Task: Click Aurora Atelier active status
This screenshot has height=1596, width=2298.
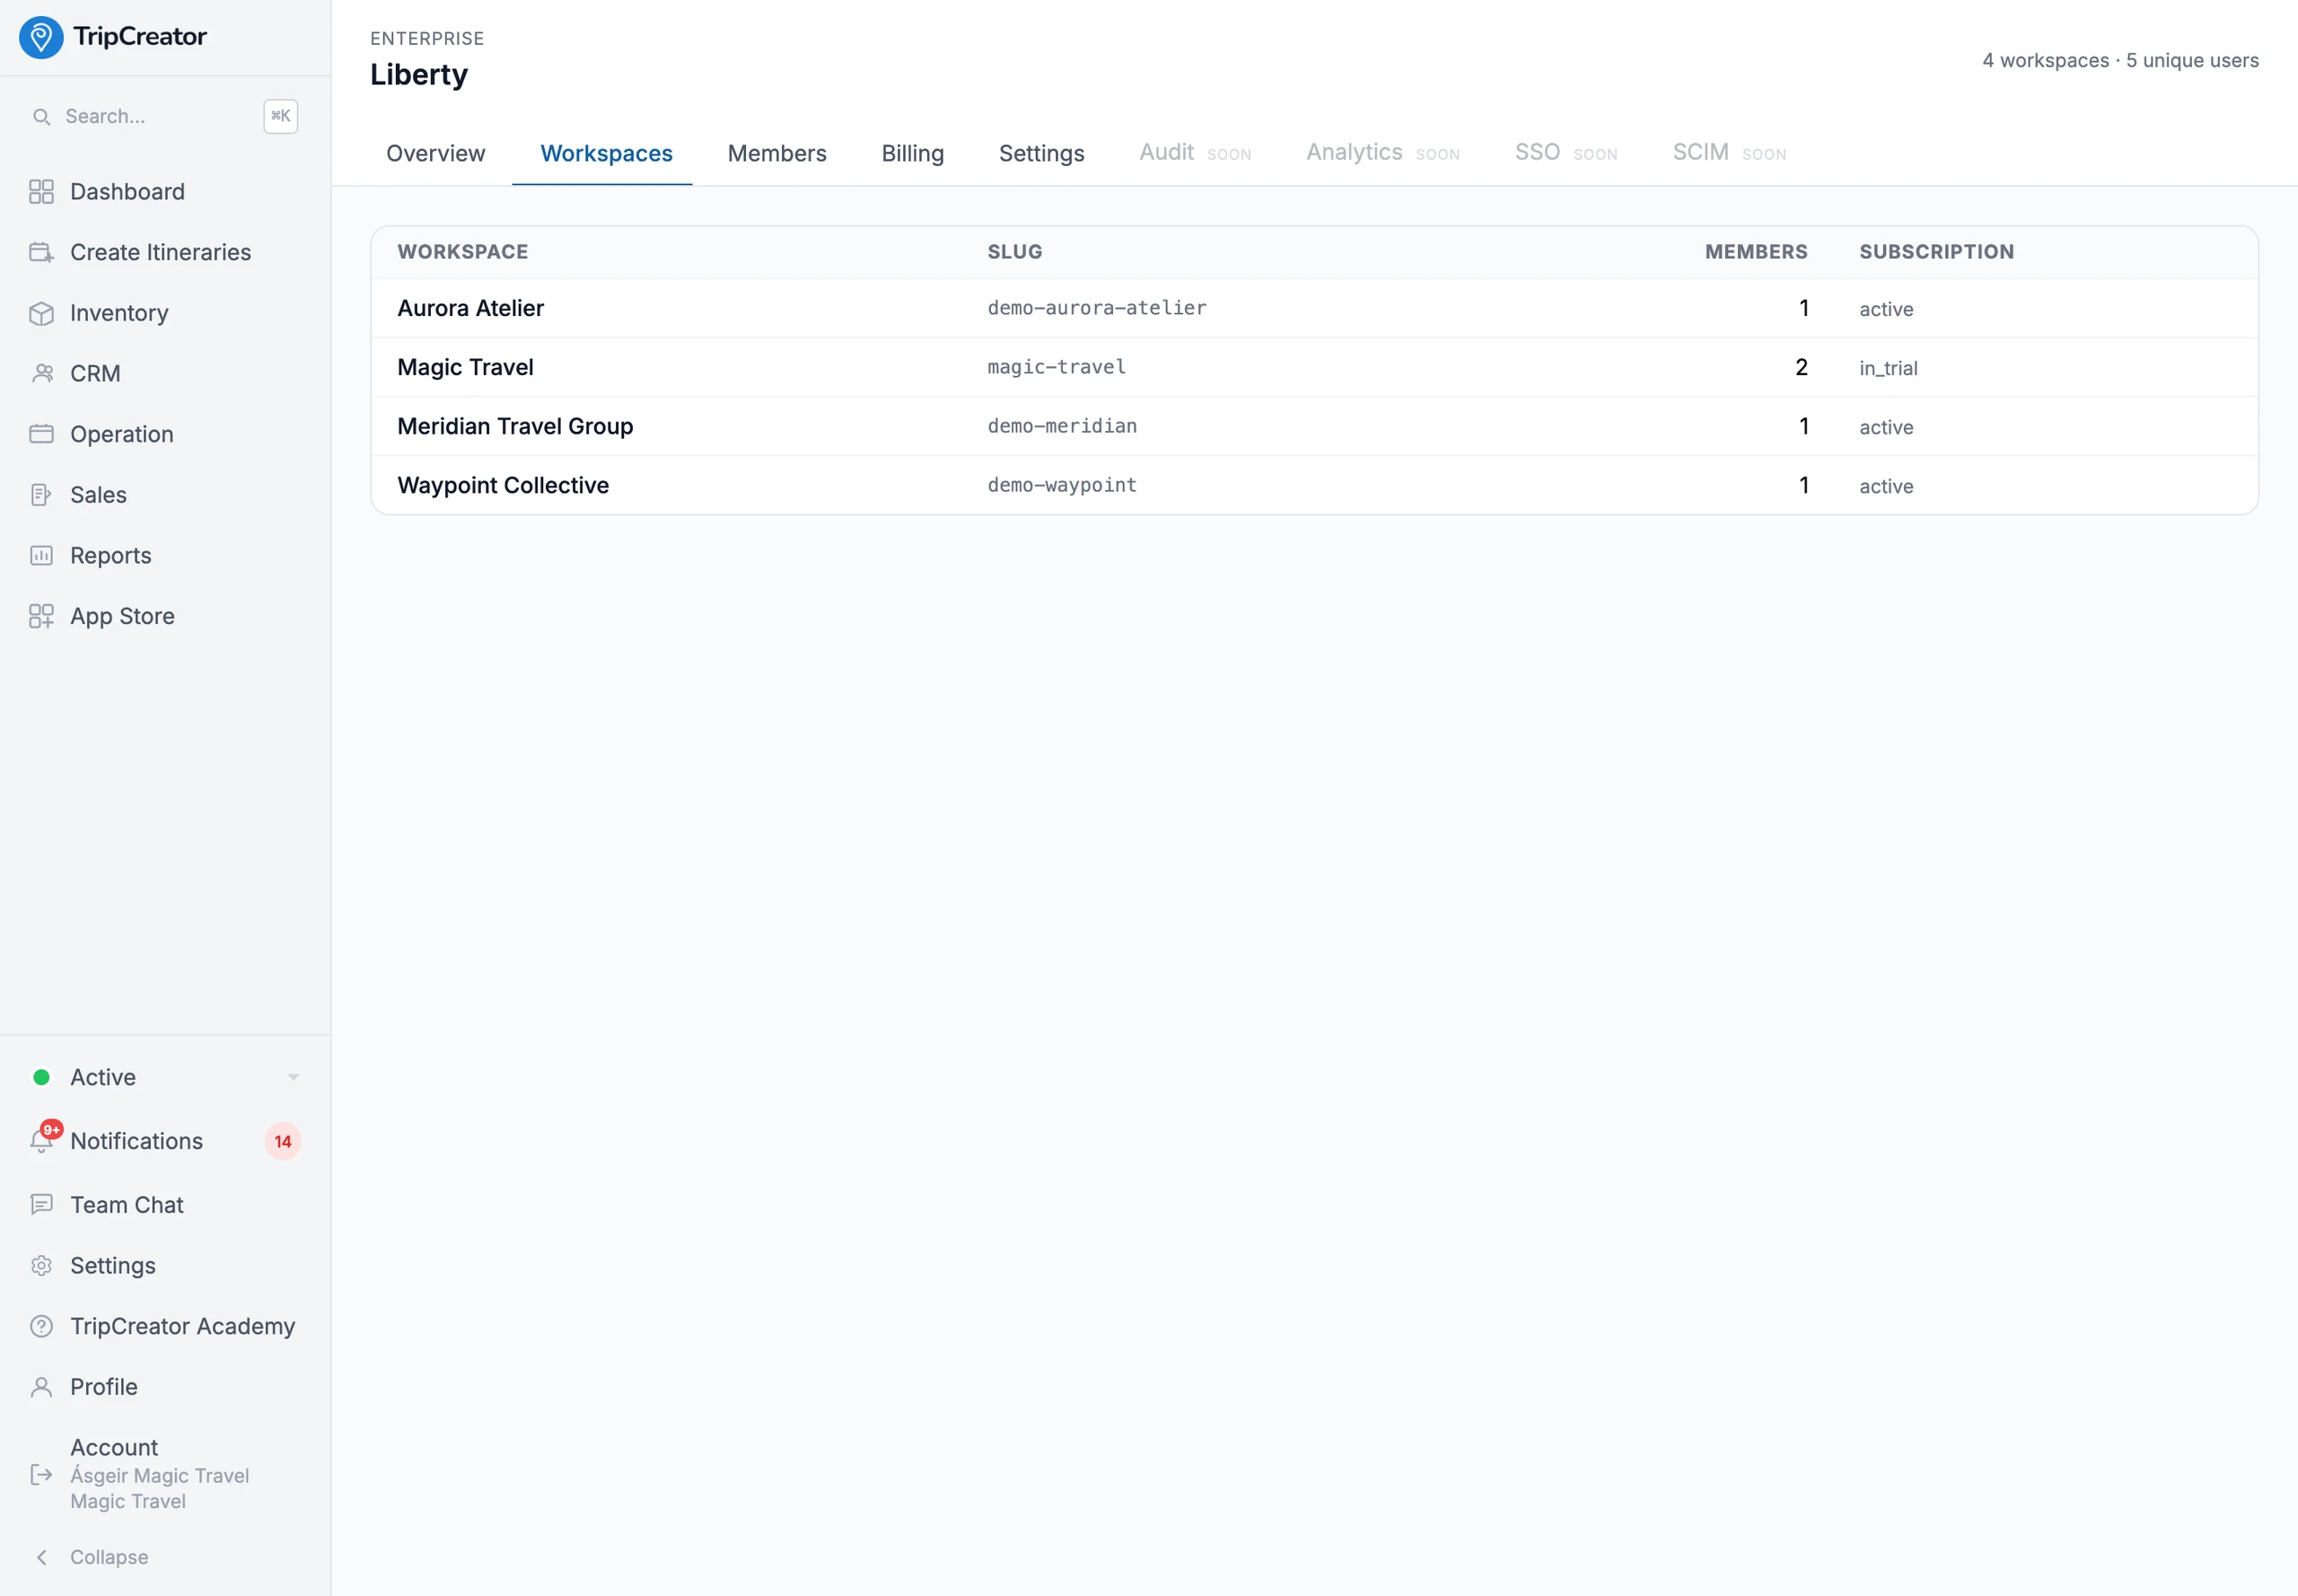Action: [1886, 309]
